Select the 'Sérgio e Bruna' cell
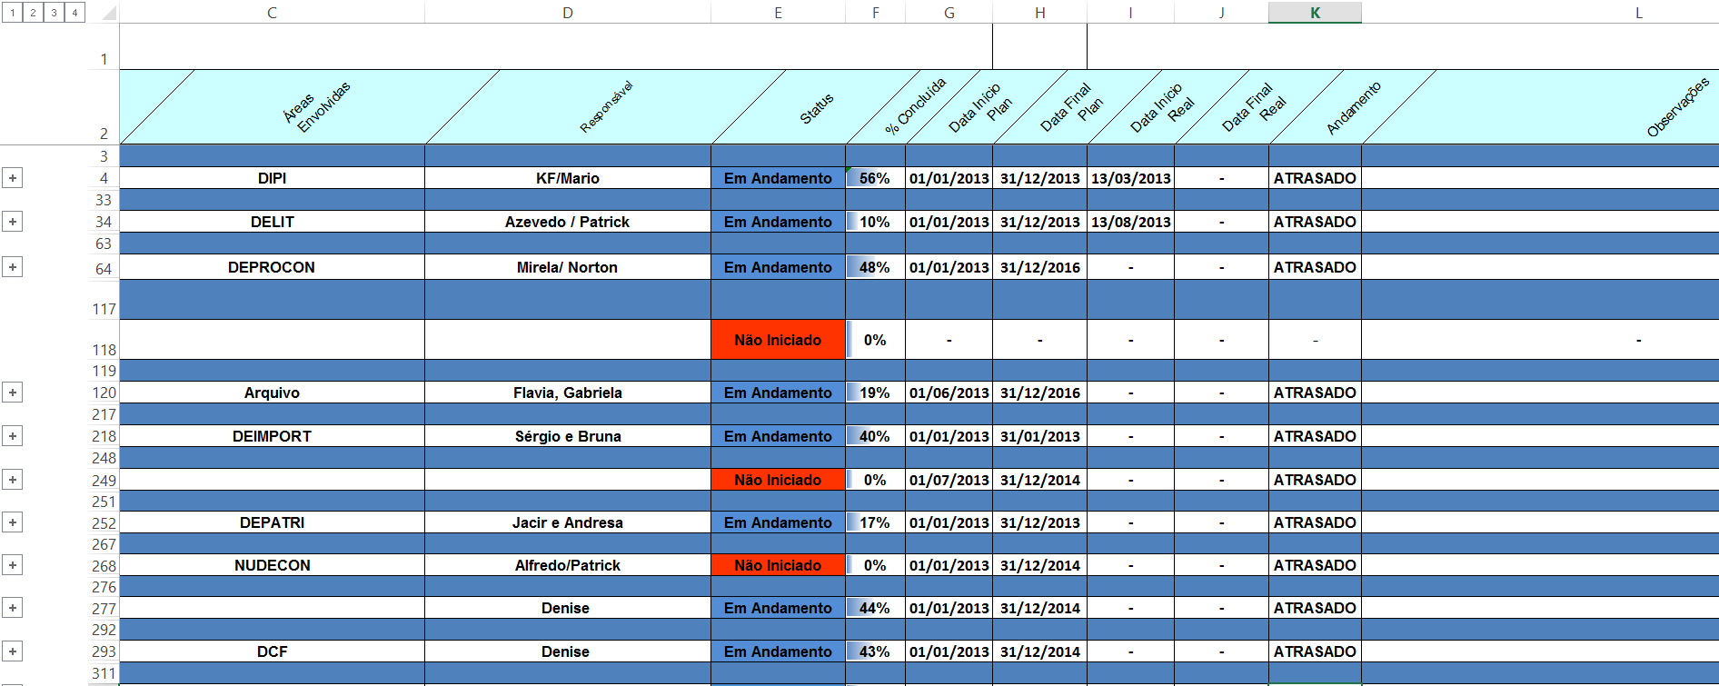Viewport: 1719px width, 686px height. tap(568, 436)
